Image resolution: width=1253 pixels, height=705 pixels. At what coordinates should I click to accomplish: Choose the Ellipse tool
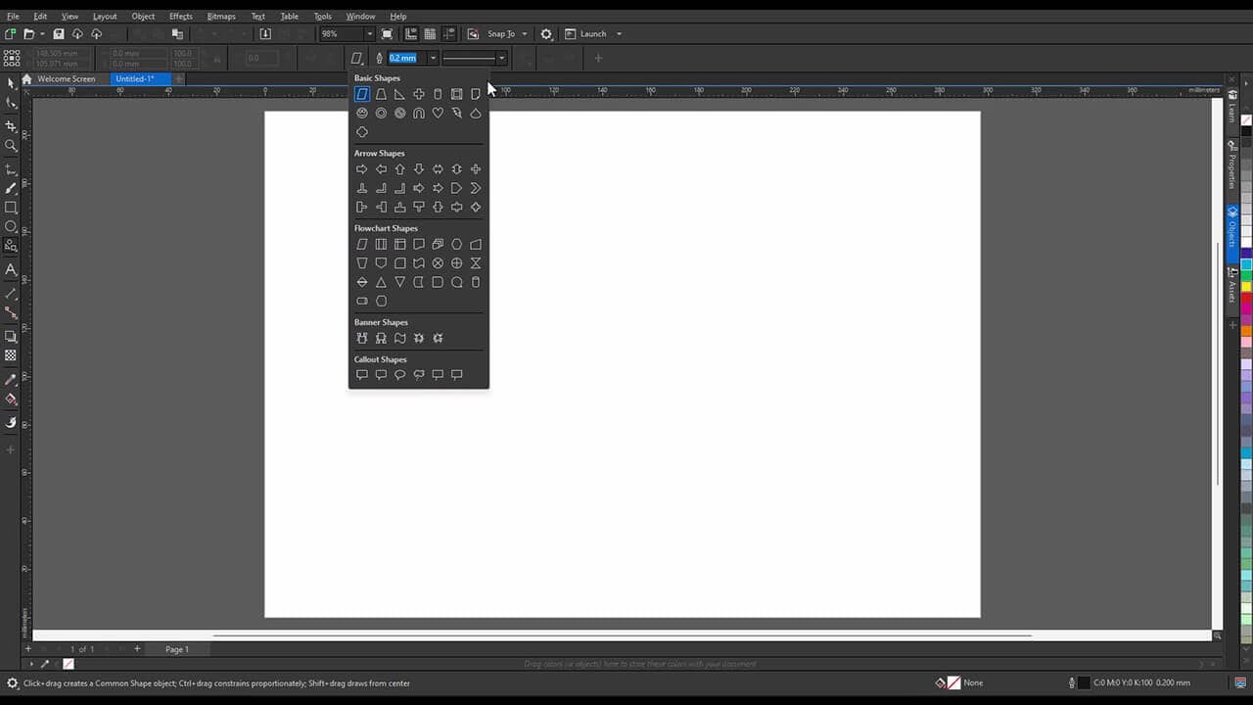point(12,226)
